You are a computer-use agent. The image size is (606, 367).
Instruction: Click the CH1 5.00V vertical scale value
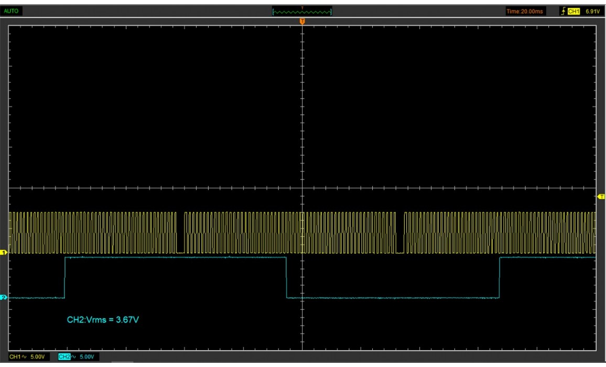tap(36, 357)
